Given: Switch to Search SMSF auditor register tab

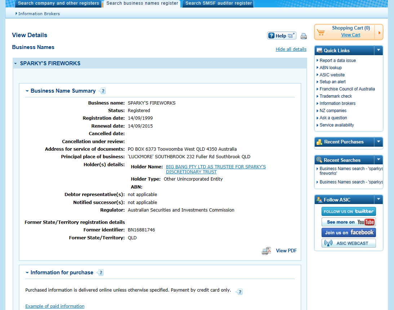Looking at the screenshot, I should [x=218, y=4].
